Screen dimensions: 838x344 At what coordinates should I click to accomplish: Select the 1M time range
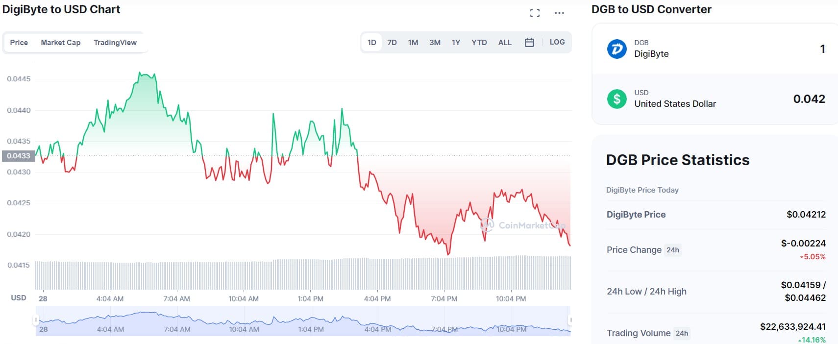point(413,43)
